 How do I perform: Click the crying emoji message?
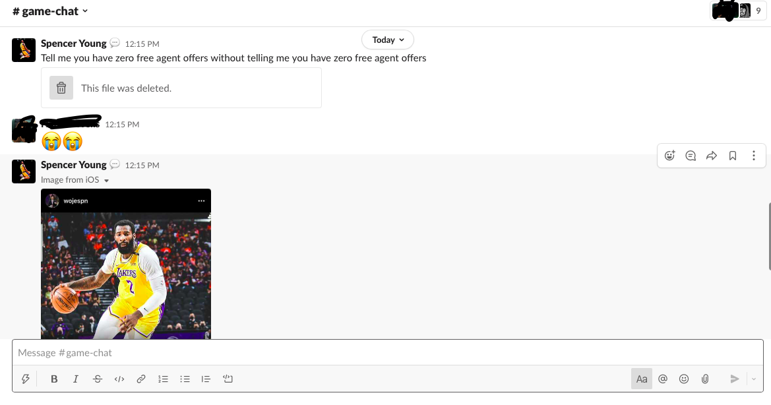pos(62,142)
